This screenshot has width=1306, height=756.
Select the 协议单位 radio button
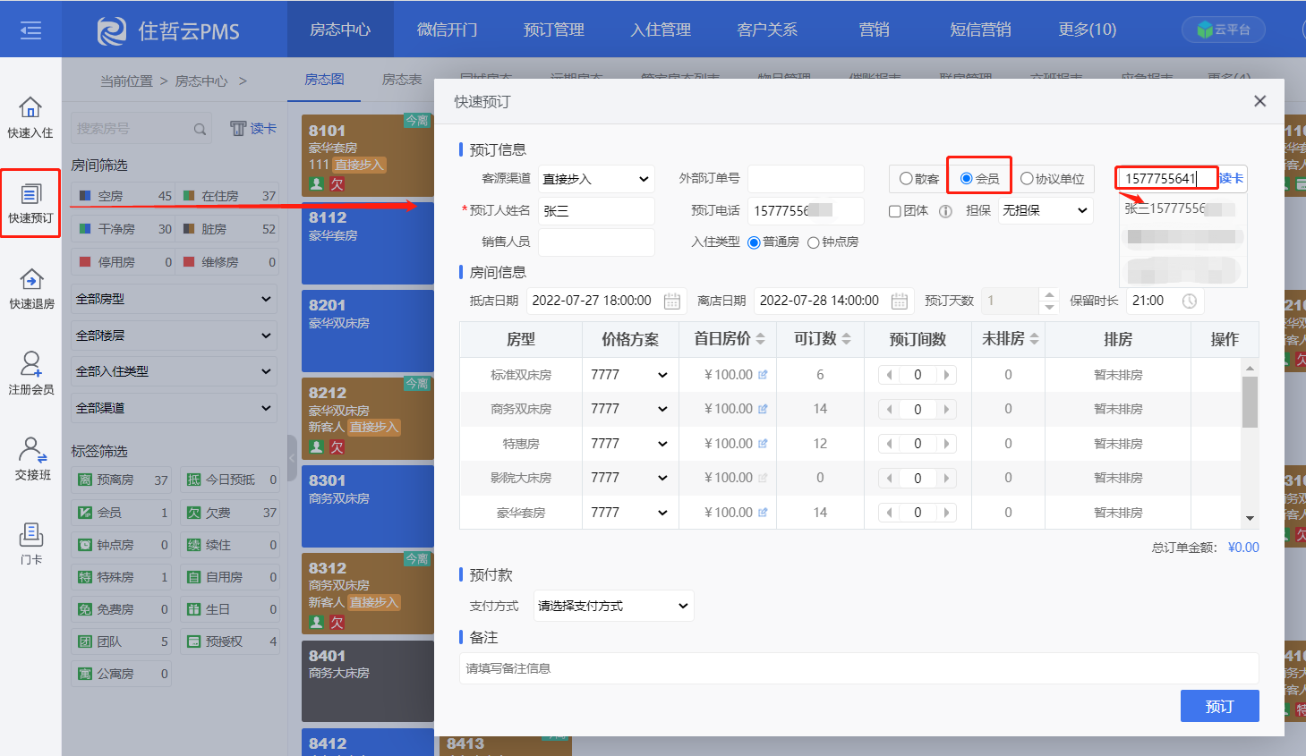click(1027, 179)
